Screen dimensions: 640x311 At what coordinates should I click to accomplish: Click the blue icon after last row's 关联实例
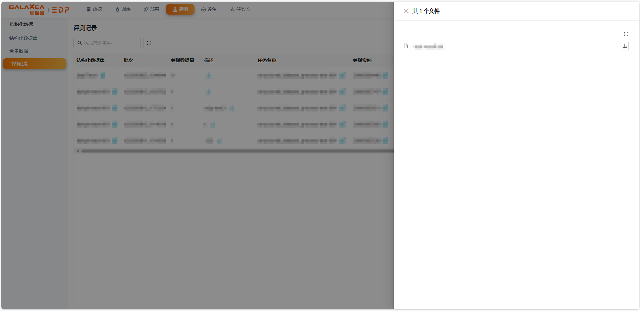pyautogui.click(x=385, y=141)
